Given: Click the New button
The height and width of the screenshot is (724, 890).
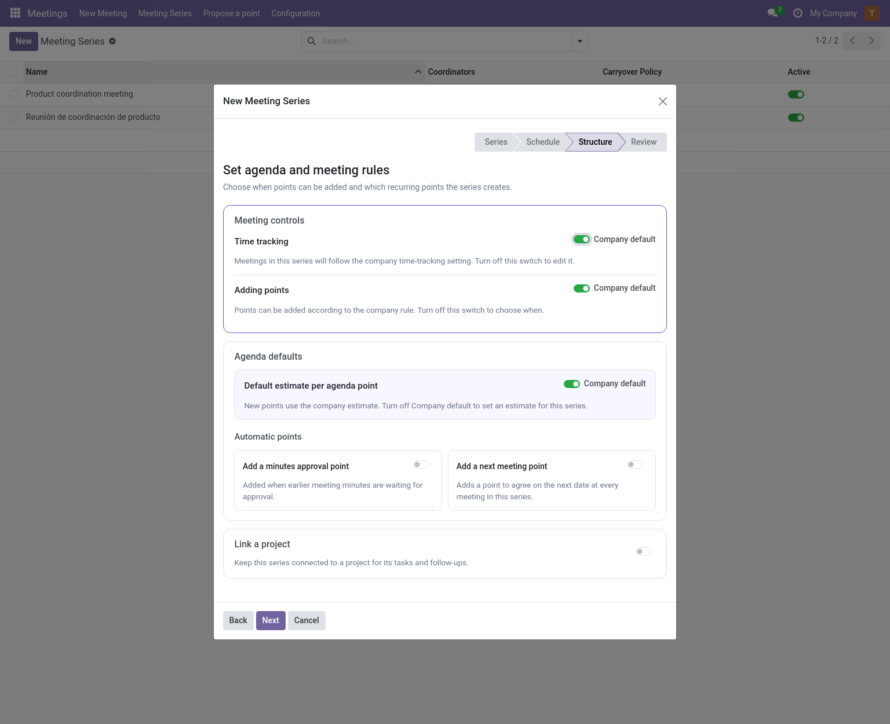Looking at the screenshot, I should (x=24, y=41).
